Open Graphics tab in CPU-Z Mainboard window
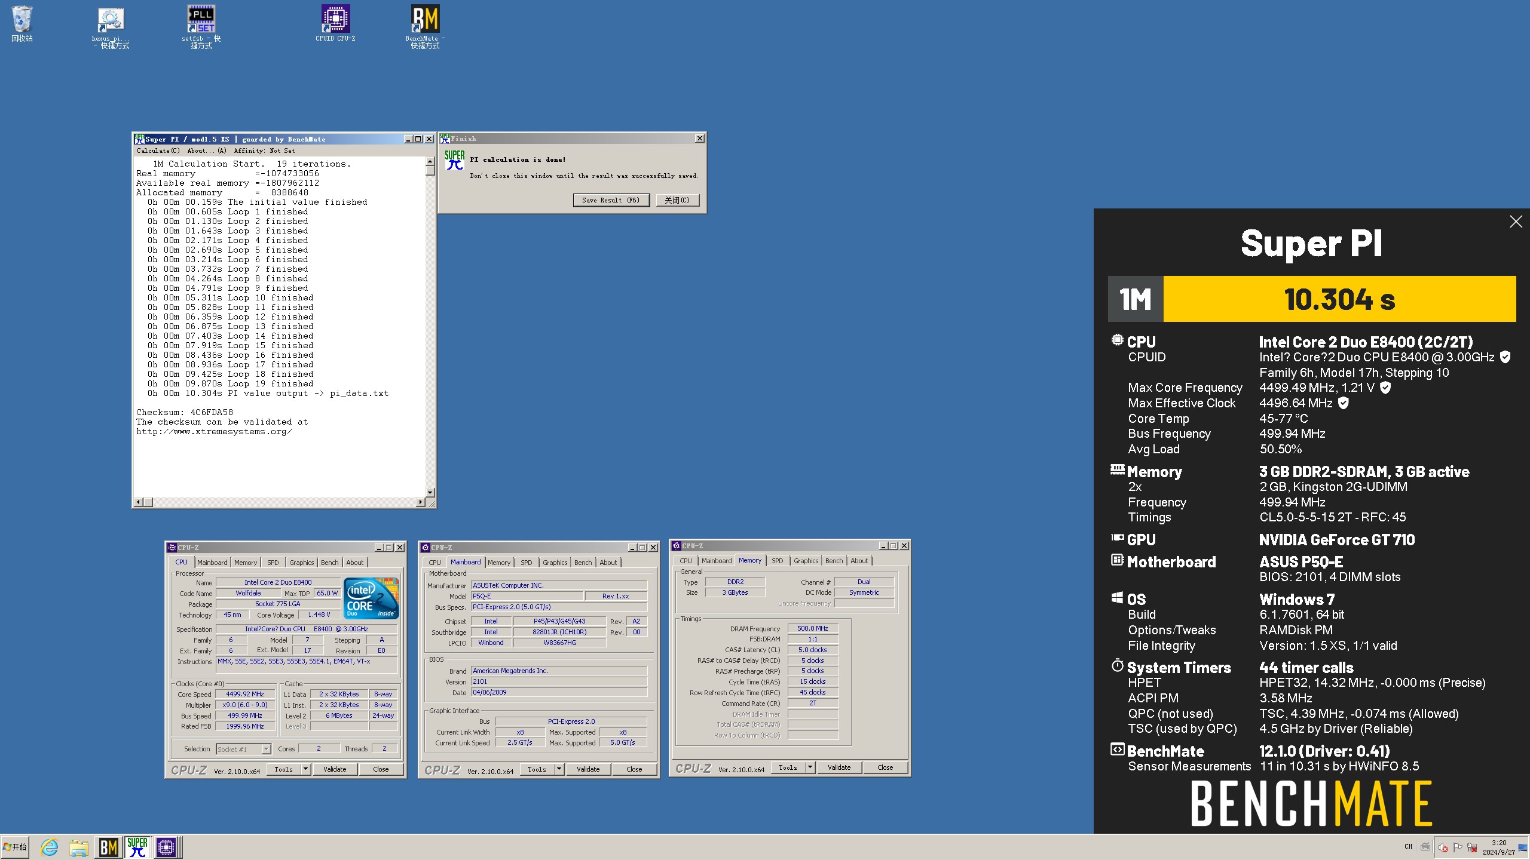The height and width of the screenshot is (860, 1530). click(x=555, y=563)
